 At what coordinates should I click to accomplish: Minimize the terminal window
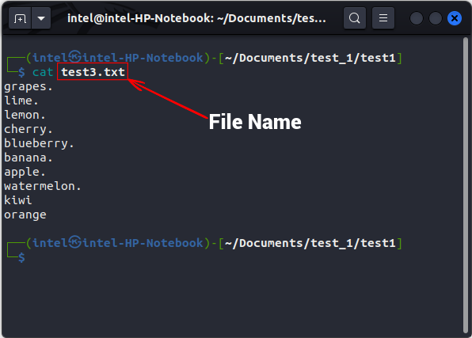click(x=417, y=18)
